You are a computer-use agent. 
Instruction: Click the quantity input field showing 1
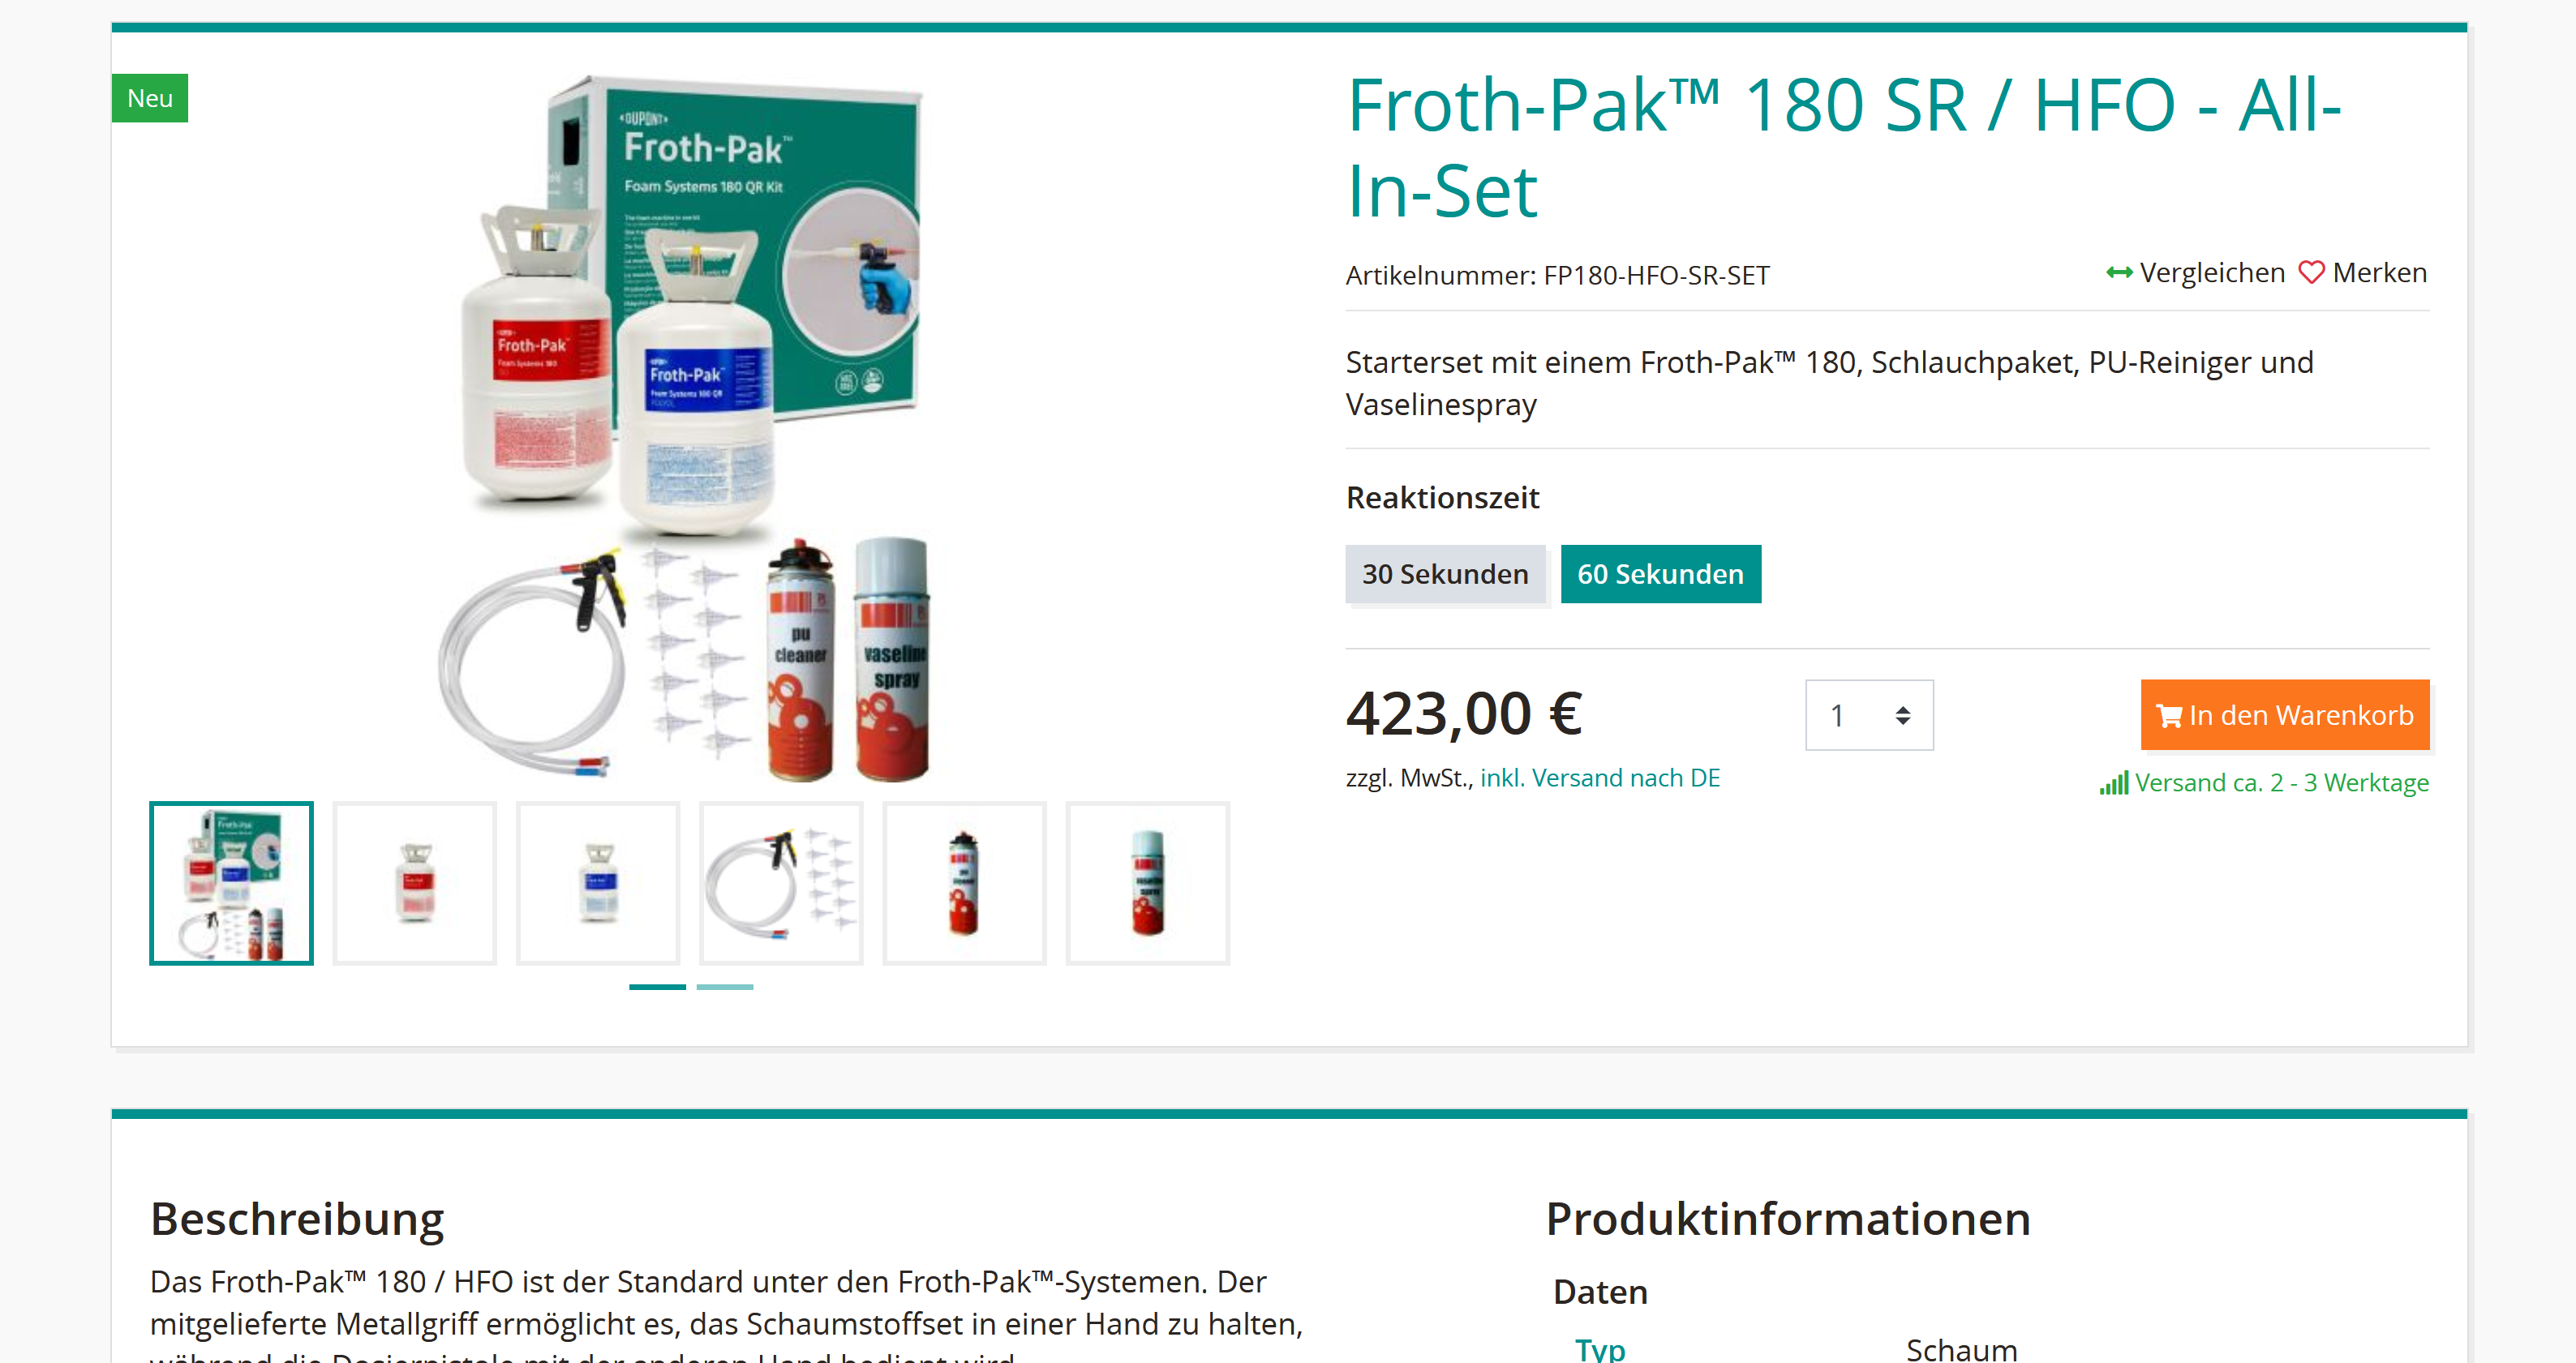click(1869, 715)
